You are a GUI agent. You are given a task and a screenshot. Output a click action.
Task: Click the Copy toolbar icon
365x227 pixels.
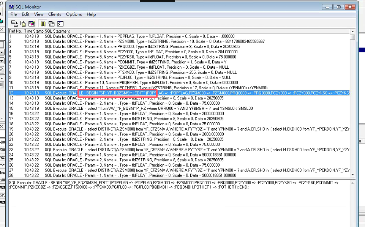23,24
